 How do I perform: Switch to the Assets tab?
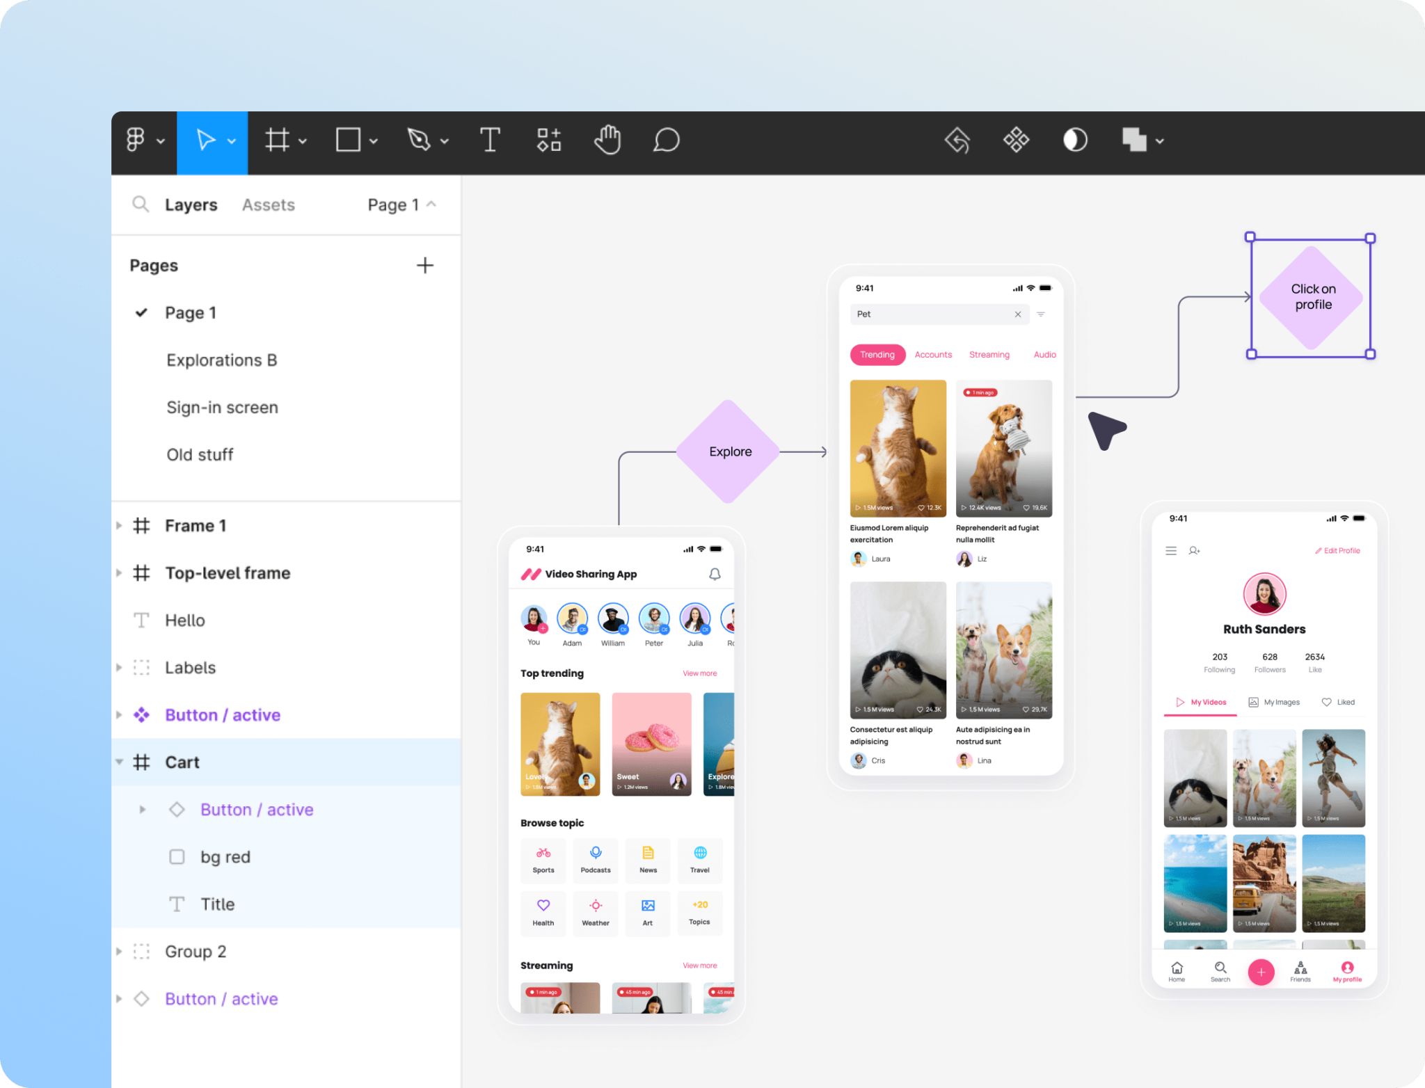(268, 204)
